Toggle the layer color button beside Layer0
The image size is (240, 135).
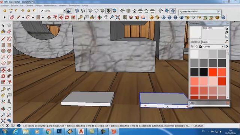(x=69, y=11)
